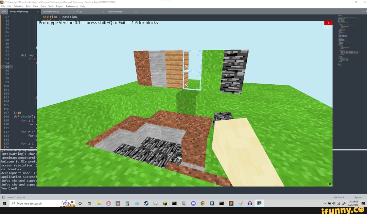Open the Goto menu
Viewport: 367px width, 214px height.
click(x=43, y=6)
